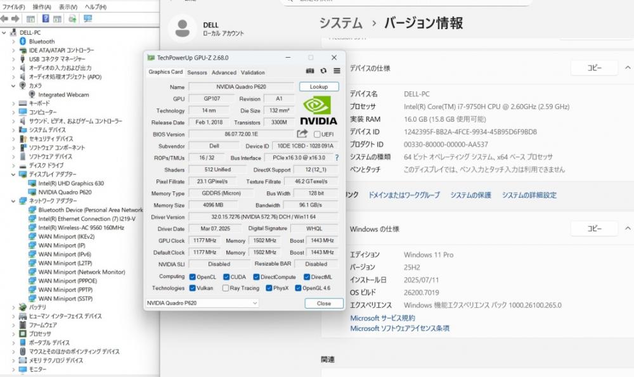
Task: Toggle the Vulkan checkbox
Action: [x=193, y=288]
